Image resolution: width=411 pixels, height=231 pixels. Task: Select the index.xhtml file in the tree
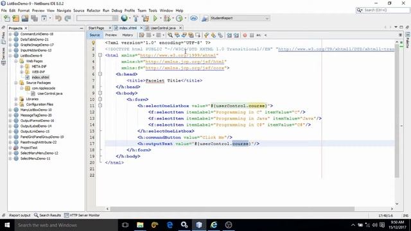point(40,77)
